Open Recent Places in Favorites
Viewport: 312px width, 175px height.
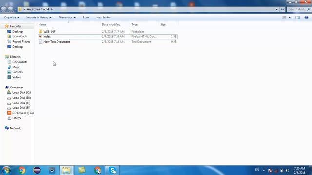(21, 41)
